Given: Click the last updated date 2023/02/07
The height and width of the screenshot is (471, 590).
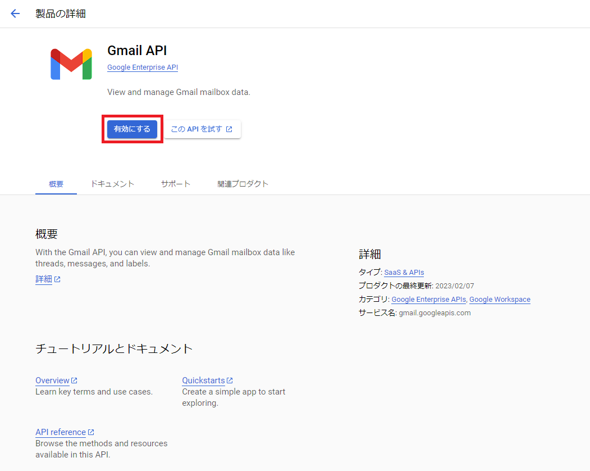Looking at the screenshot, I should (x=455, y=286).
